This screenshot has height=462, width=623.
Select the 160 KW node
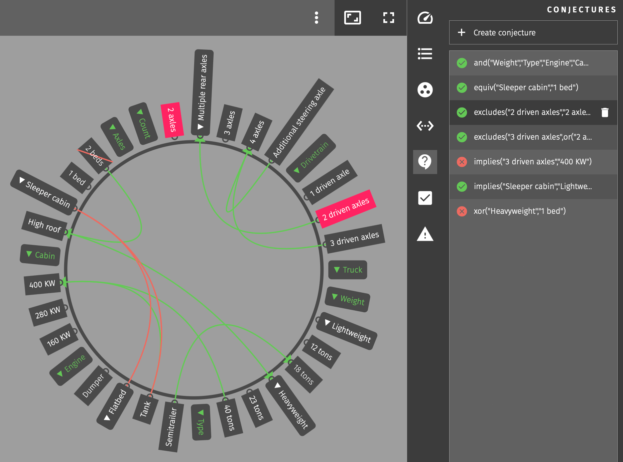[59, 339]
